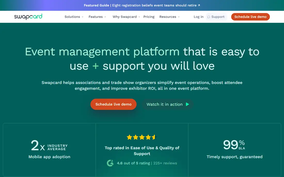Click the 'Mobile app adoption' text

[x=50, y=157]
